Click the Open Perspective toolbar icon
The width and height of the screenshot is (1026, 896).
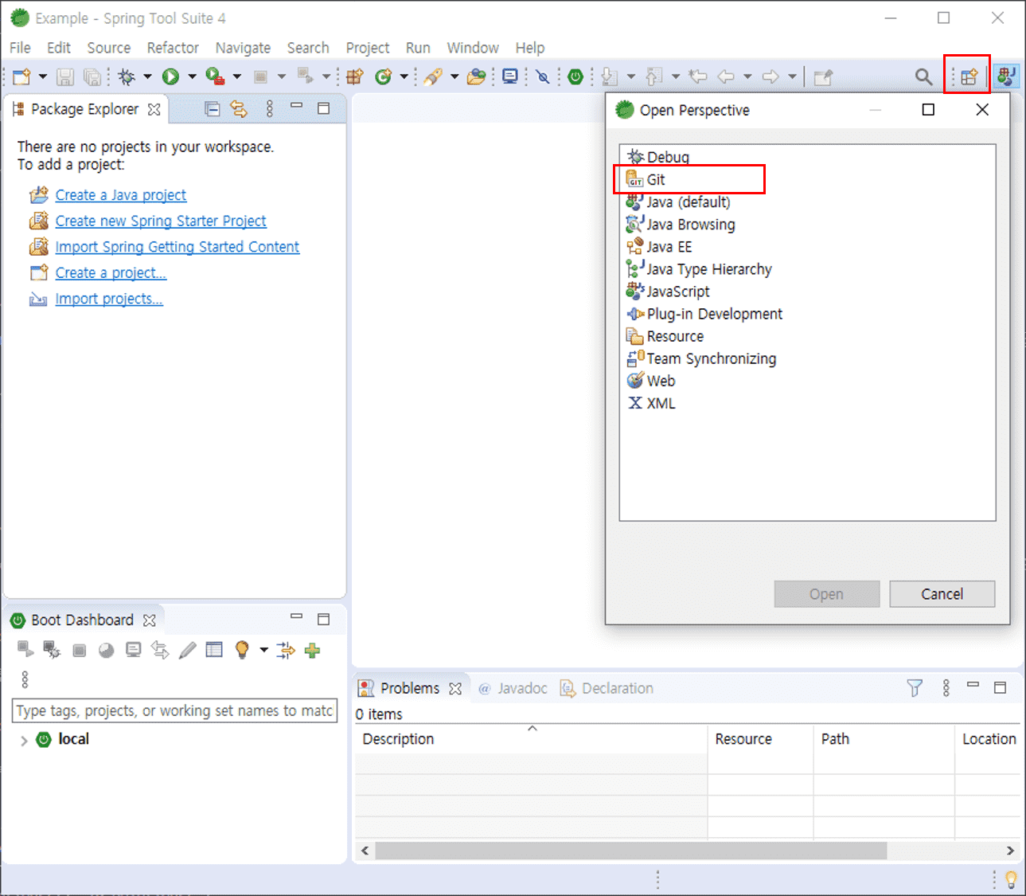pyautogui.click(x=969, y=76)
